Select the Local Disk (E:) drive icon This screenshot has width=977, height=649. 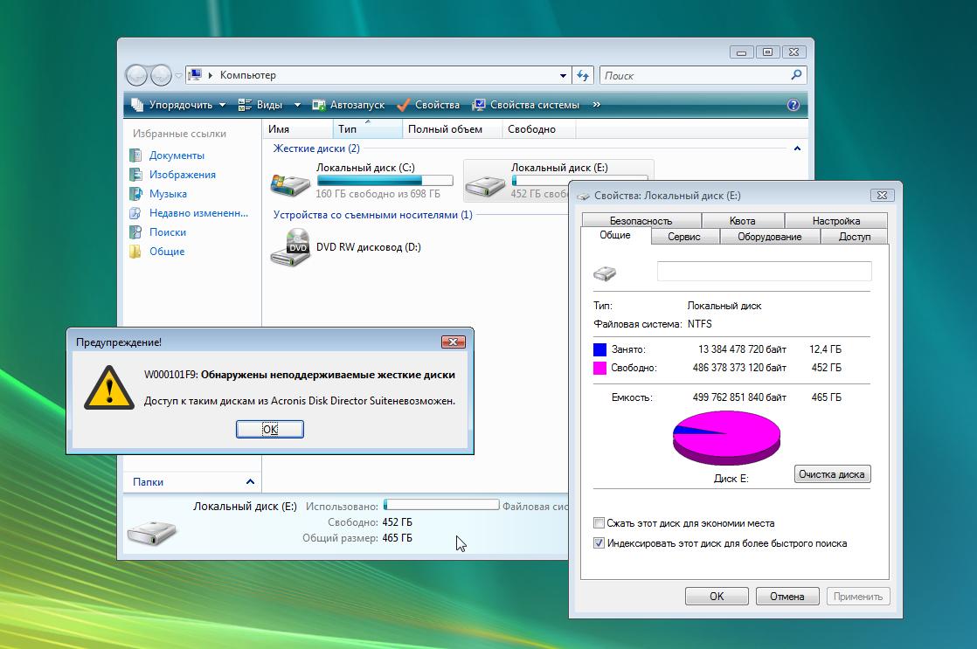click(485, 185)
